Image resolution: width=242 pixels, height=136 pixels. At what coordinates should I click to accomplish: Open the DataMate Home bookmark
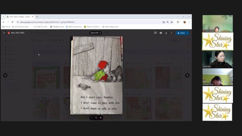[x=57, y=27]
